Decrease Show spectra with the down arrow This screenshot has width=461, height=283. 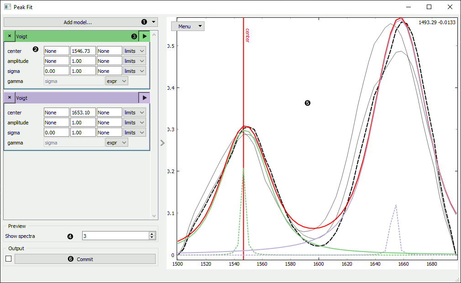(152, 237)
